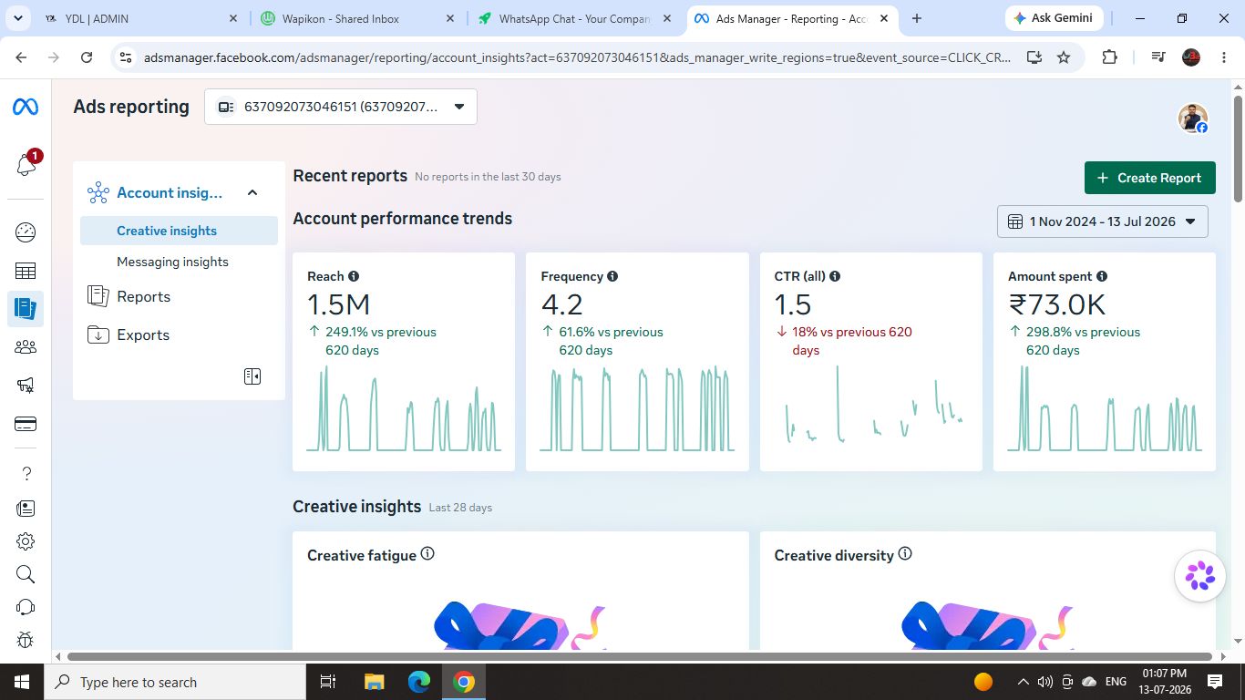
Task: Open the Advertising settings megaphone icon
Action: (x=26, y=386)
